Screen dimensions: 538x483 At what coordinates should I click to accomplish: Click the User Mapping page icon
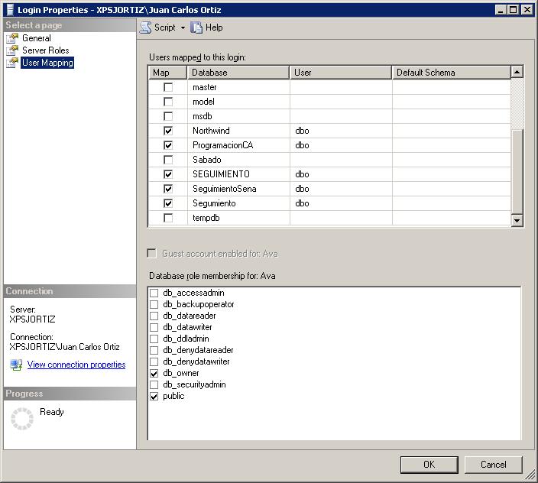[12, 63]
